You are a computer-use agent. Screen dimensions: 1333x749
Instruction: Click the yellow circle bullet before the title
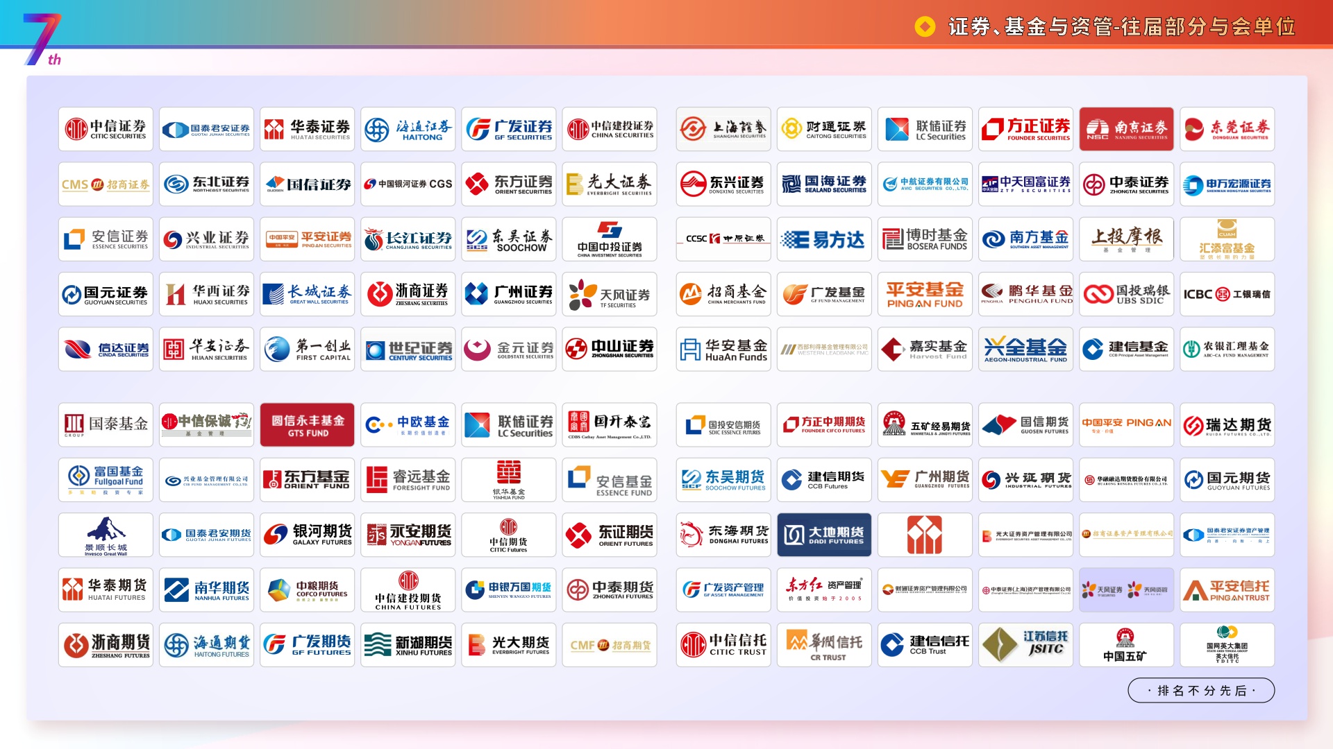(x=925, y=27)
